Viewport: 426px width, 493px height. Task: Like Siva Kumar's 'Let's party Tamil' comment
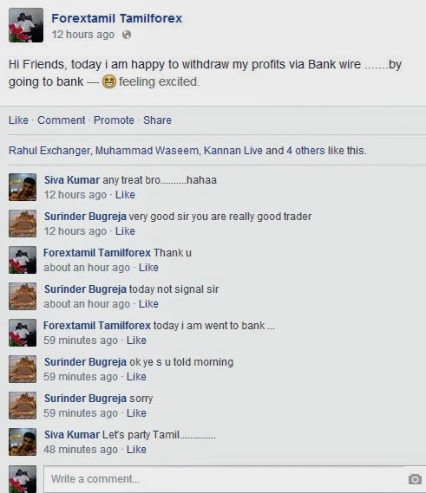click(136, 450)
